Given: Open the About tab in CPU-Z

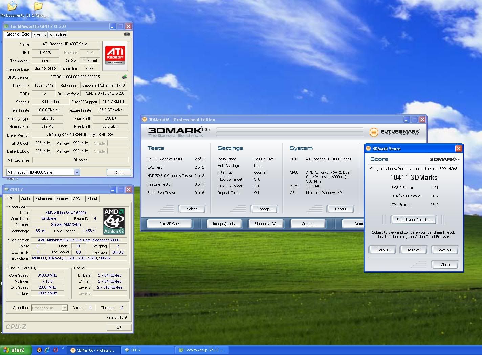Looking at the screenshot, I should [x=92, y=199].
